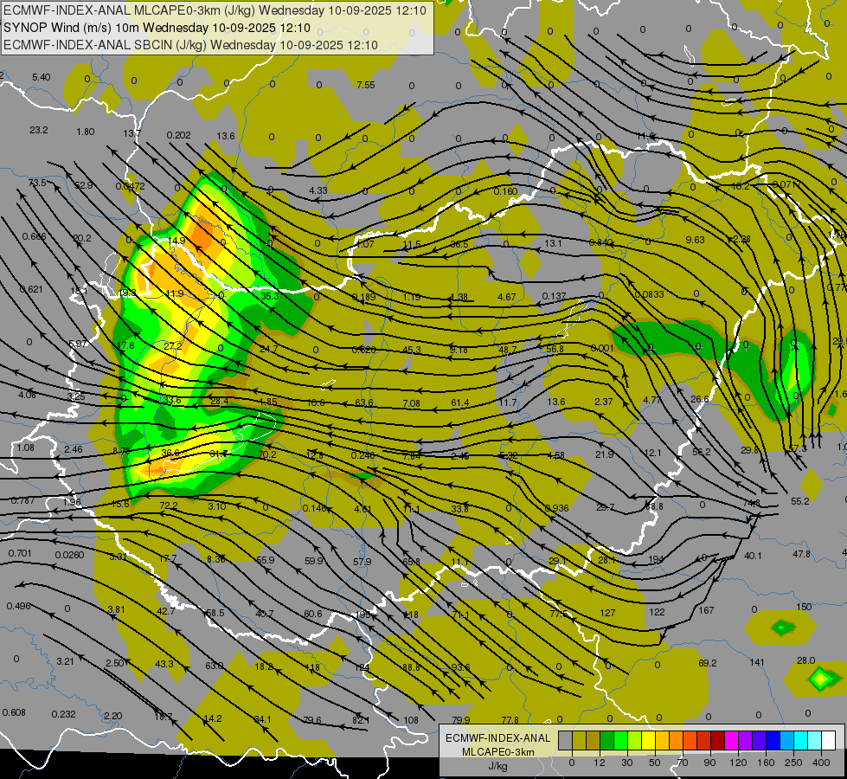Screen dimensions: 847x779
Task: Click the map value '0.202'
Action: coord(178,135)
